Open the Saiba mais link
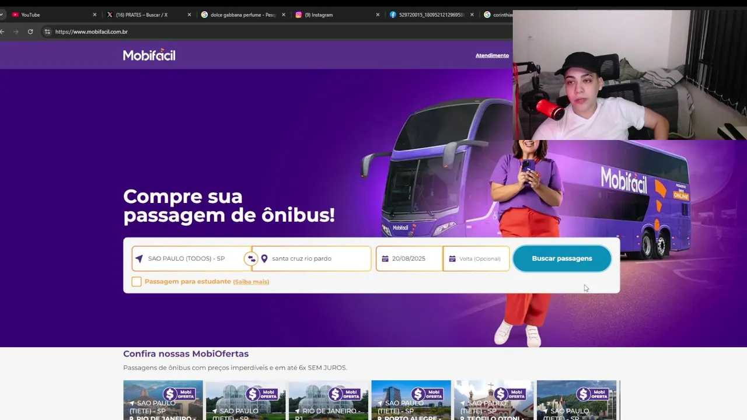Viewport: 747px width, 420px height. [251, 282]
